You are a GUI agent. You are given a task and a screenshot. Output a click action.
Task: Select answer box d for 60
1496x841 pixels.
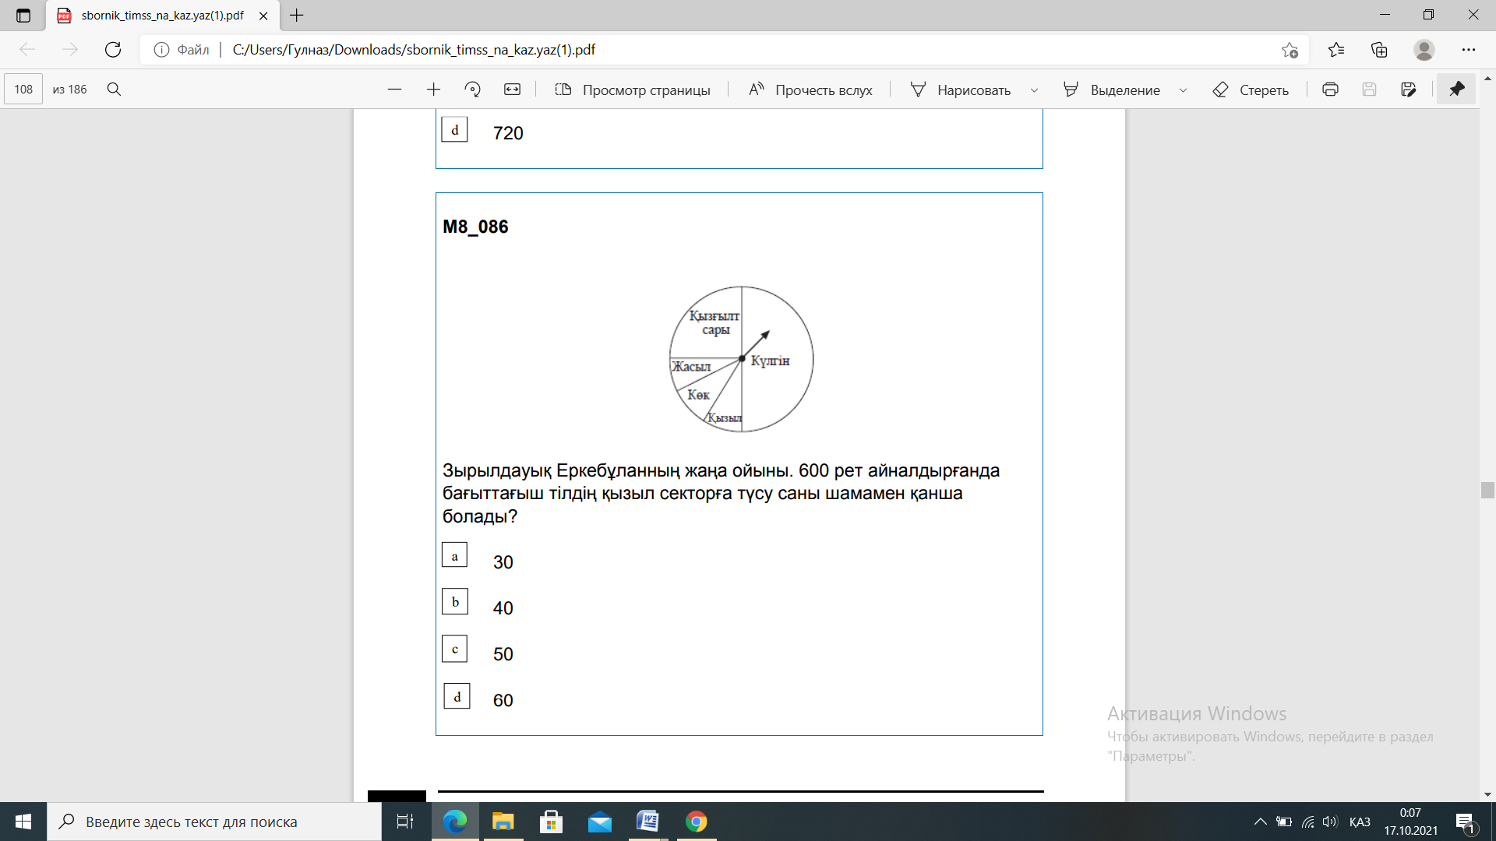tap(457, 696)
